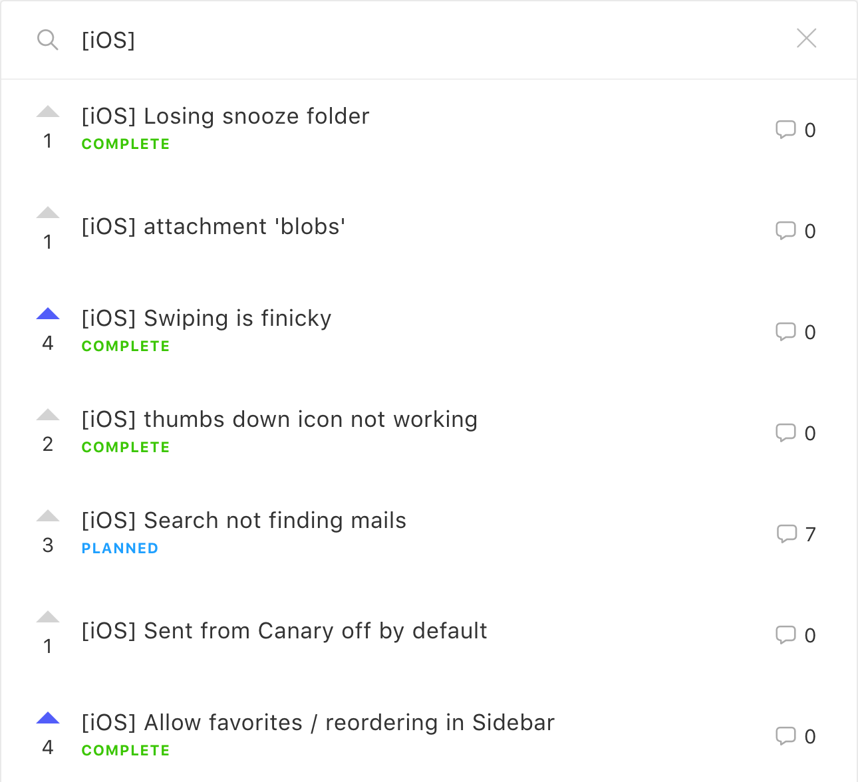This screenshot has height=782, width=858.
Task: Upvote 'Search not finding mails' post
Action: pyautogui.click(x=48, y=516)
